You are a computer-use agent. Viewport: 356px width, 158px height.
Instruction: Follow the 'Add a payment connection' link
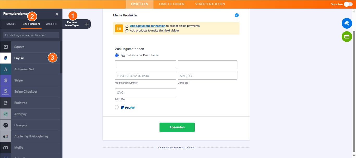(148, 26)
